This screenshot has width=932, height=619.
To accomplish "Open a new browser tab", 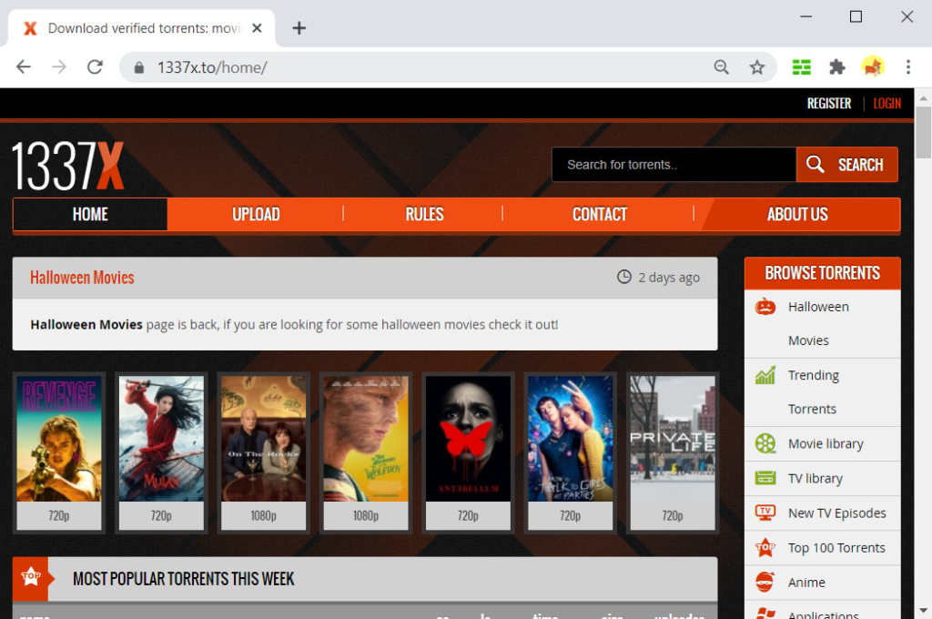I will (299, 28).
